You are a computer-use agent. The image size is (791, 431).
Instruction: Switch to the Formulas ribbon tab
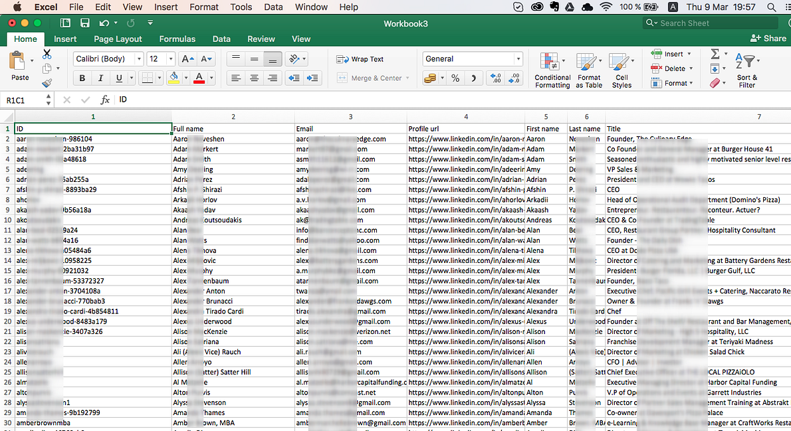coord(177,39)
